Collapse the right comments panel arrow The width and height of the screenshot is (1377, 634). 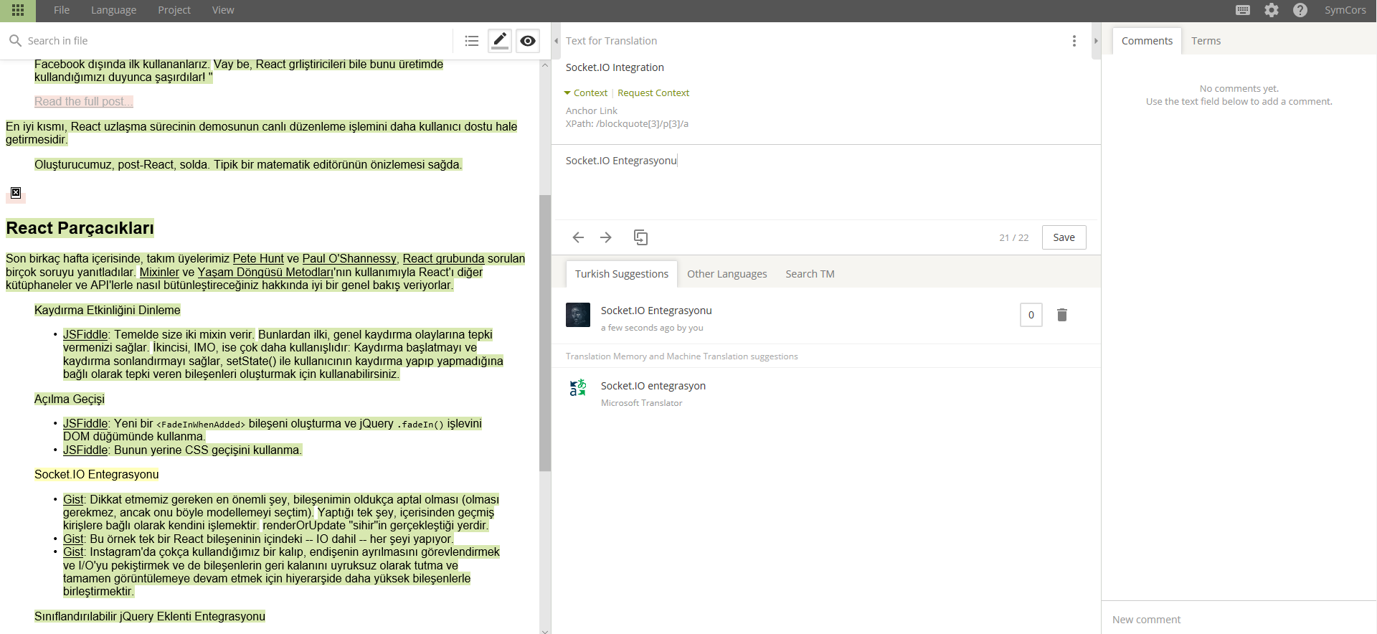point(1096,41)
